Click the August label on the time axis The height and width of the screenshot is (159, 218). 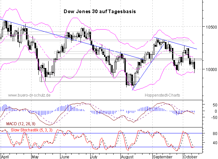(127, 156)
